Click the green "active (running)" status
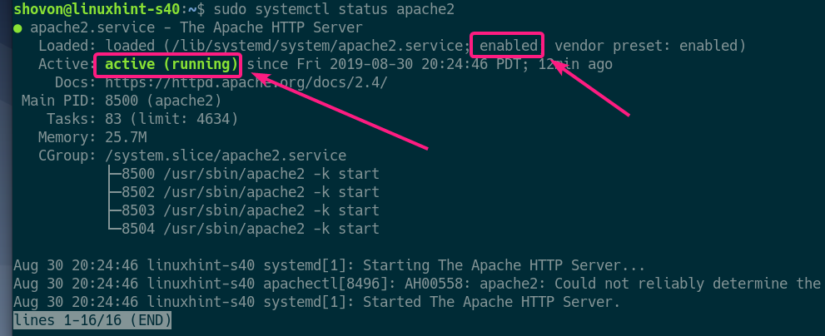The image size is (825, 336). (170, 64)
